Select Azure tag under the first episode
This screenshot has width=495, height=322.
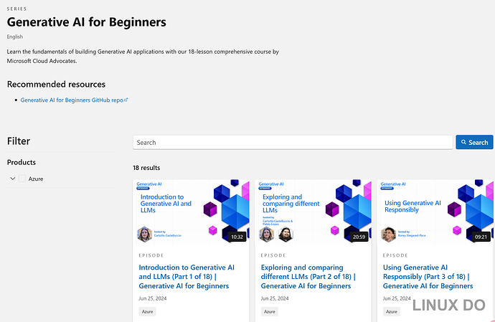point(148,311)
